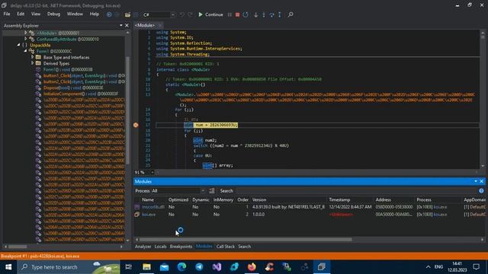Click the Navigate Backward blue arrow icon
488x274 pixels.
109,14
